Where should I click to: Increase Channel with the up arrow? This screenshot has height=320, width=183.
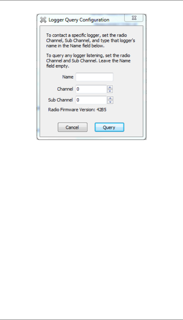point(110,87)
